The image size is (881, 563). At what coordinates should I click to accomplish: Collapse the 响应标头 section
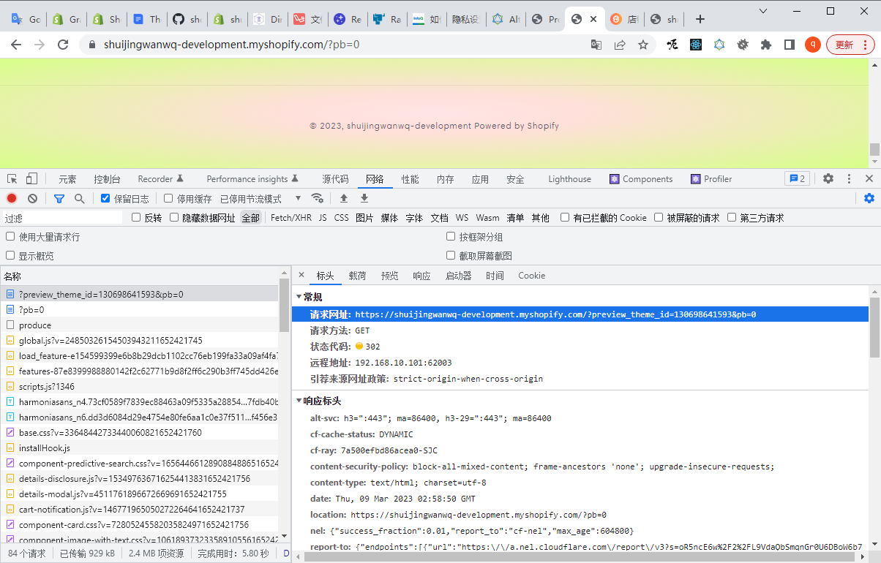click(x=299, y=401)
